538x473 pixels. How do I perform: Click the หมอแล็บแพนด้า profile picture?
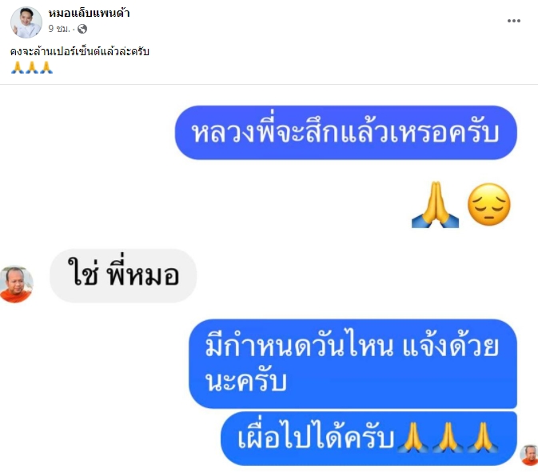[26, 22]
